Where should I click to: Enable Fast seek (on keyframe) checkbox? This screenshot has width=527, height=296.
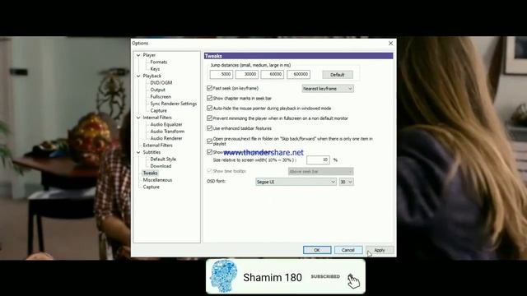pyautogui.click(x=210, y=88)
